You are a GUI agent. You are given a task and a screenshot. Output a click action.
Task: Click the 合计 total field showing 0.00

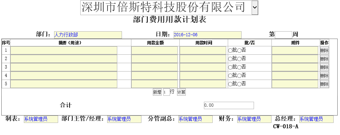coord(229,105)
